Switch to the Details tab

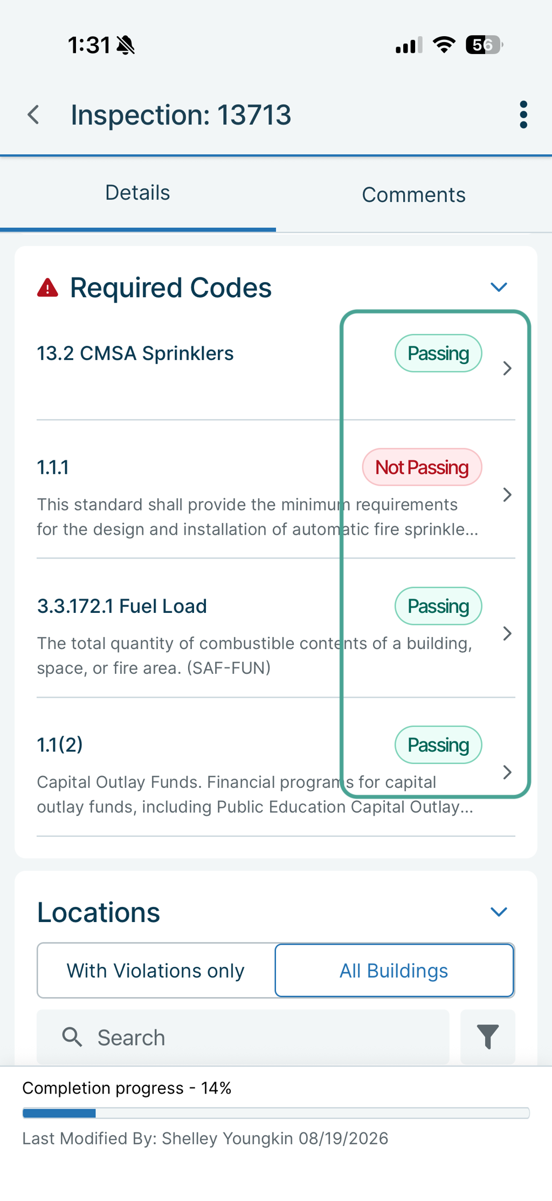tap(138, 194)
